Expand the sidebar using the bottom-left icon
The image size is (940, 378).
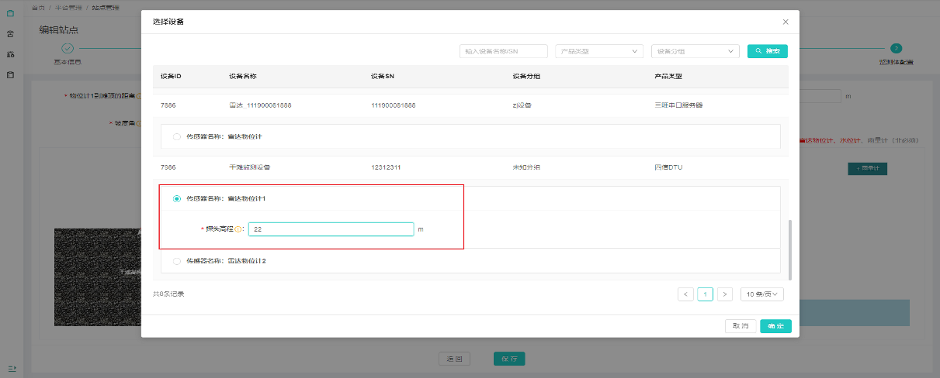[11, 368]
